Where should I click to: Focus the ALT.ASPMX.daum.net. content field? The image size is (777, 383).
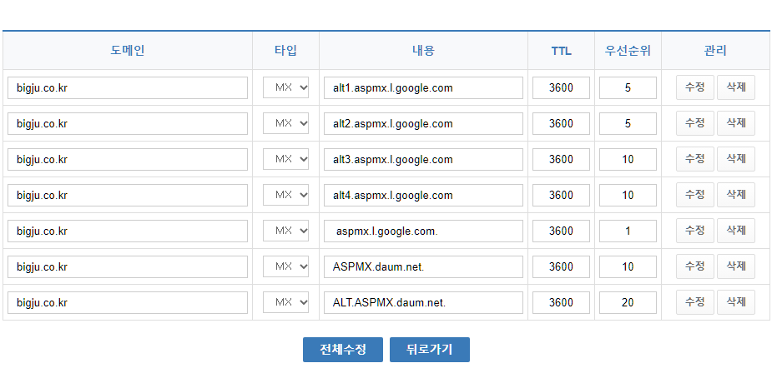click(424, 302)
